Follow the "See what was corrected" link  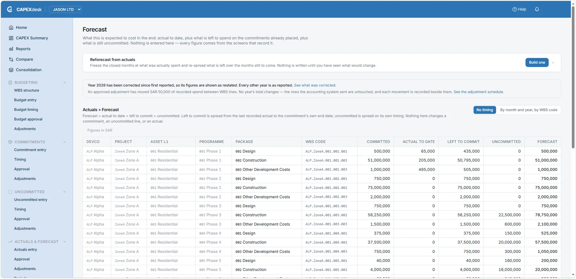click(x=315, y=85)
